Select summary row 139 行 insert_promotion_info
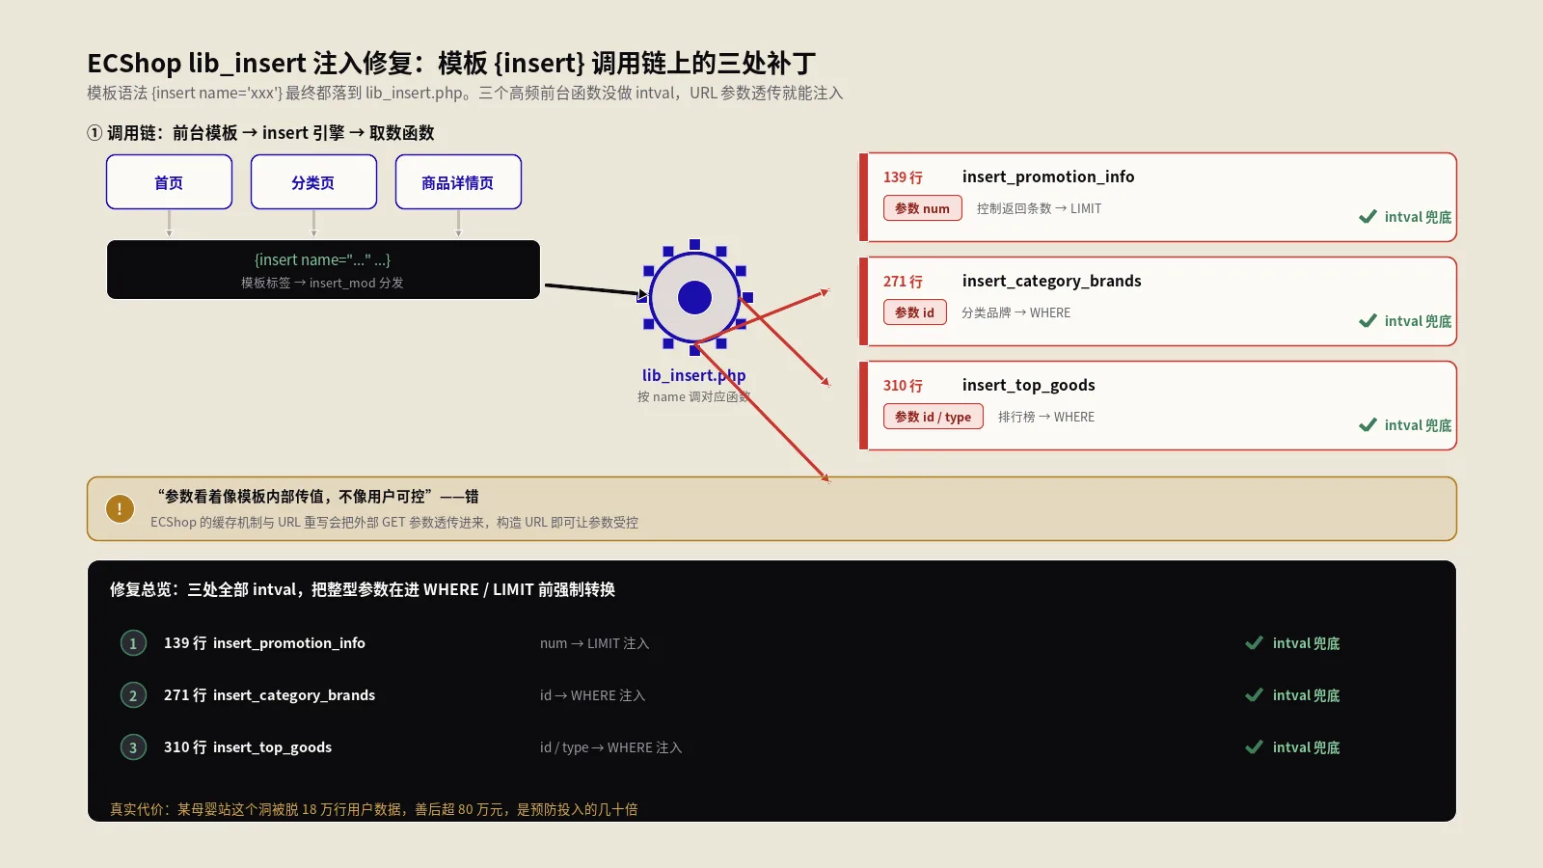Image resolution: width=1543 pixels, height=868 pixels. point(264,643)
